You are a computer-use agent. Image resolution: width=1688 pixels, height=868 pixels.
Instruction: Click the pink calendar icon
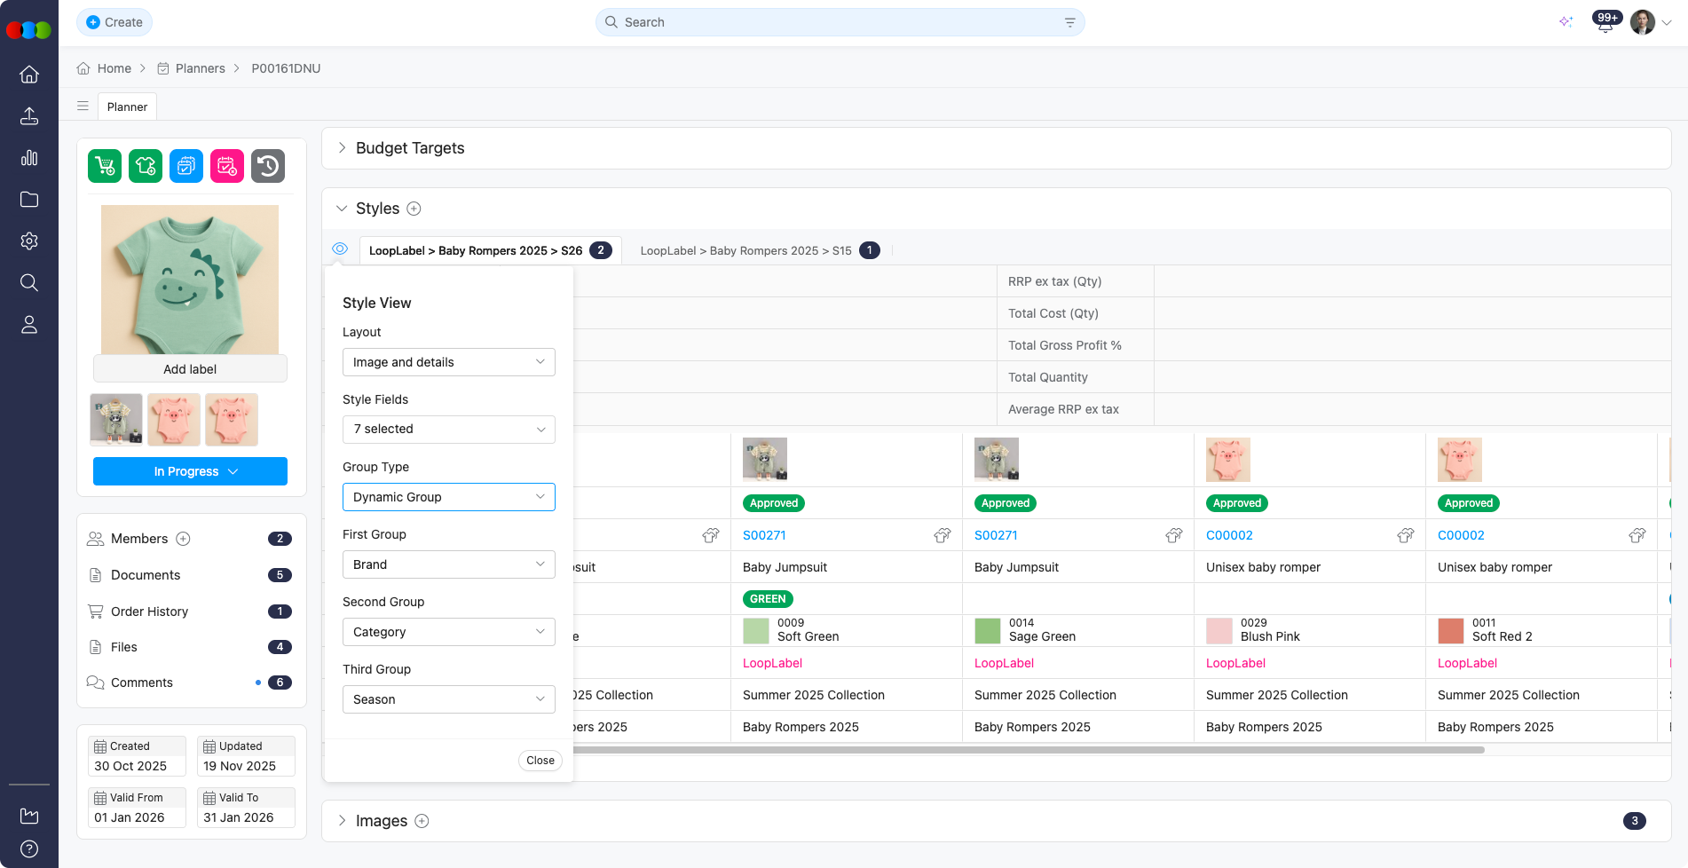tap(227, 166)
